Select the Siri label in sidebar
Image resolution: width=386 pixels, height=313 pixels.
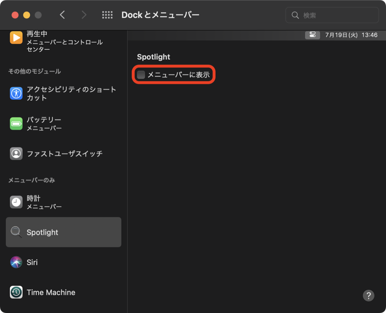pos(32,262)
